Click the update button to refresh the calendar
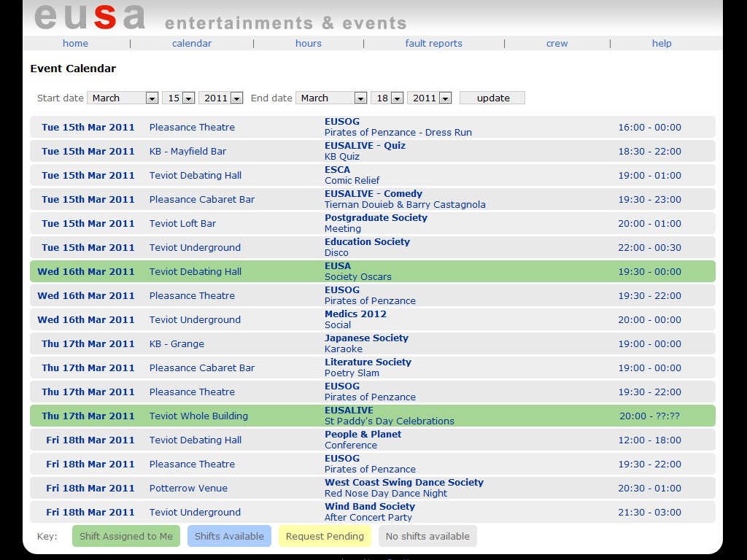This screenshot has width=747, height=560. point(492,98)
